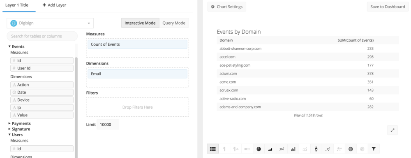Click the acium.com domain cell
Screen dimensions: 411x158
tap(228, 74)
